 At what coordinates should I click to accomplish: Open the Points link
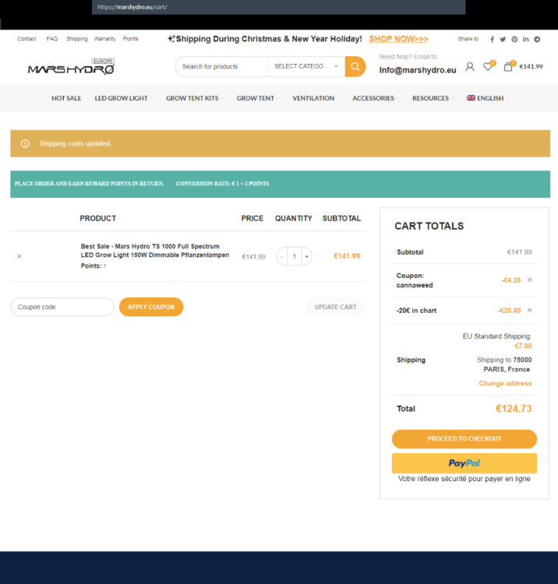pyautogui.click(x=130, y=39)
